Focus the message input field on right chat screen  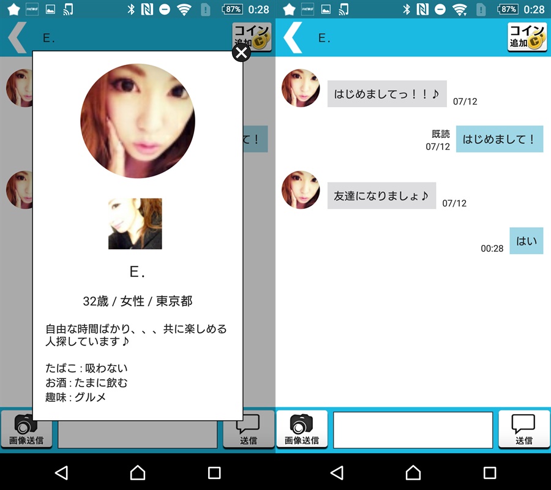point(413,429)
